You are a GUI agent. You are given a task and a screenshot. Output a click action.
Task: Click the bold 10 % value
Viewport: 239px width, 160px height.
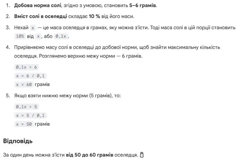[x=94, y=17]
